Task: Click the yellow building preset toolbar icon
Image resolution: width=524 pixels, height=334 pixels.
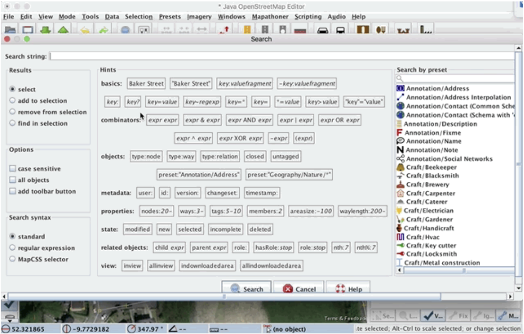Action: (247, 30)
